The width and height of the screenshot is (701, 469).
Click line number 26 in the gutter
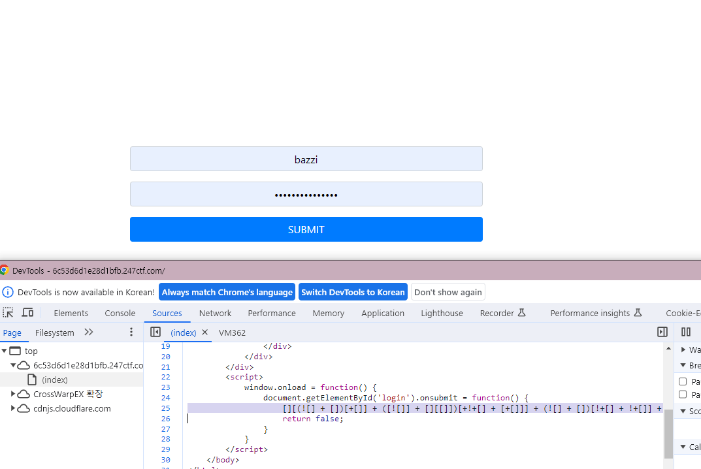tap(165, 419)
